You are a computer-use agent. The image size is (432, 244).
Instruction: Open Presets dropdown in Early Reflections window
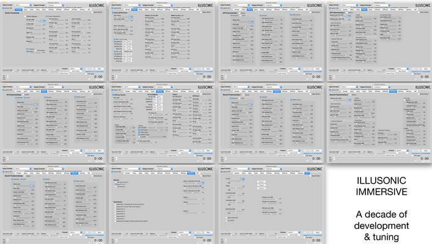[x=185, y=68]
